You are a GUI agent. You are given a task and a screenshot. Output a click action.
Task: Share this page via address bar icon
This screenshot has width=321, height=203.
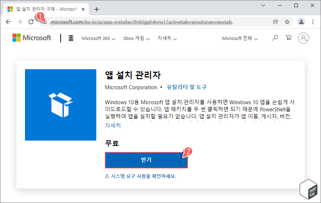[x=276, y=22]
